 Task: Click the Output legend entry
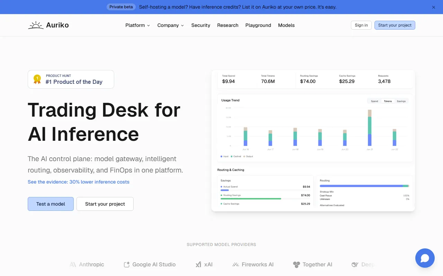tap(248, 156)
